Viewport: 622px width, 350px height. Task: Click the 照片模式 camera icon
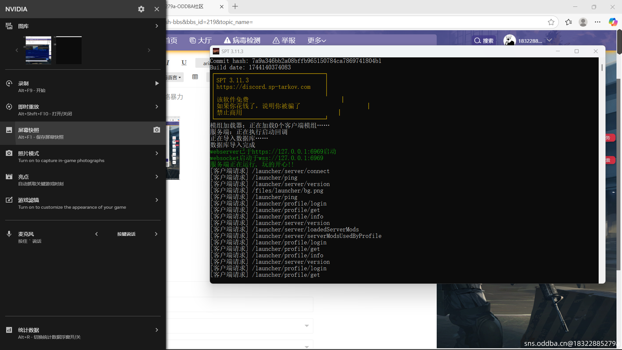[x=9, y=153]
